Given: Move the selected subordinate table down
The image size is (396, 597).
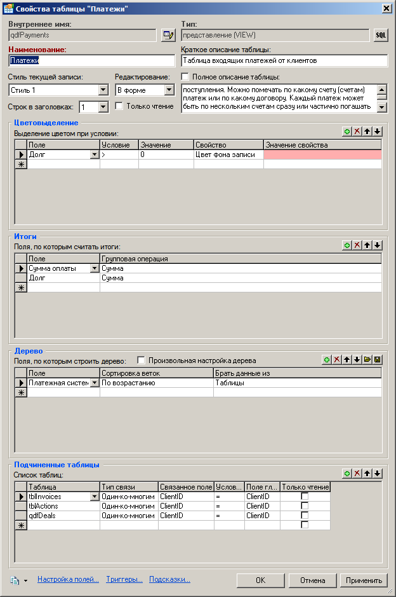Looking at the screenshot, I should click(x=377, y=474).
